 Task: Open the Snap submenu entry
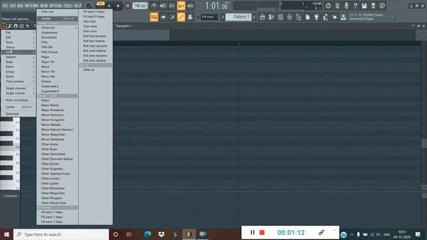[18, 62]
